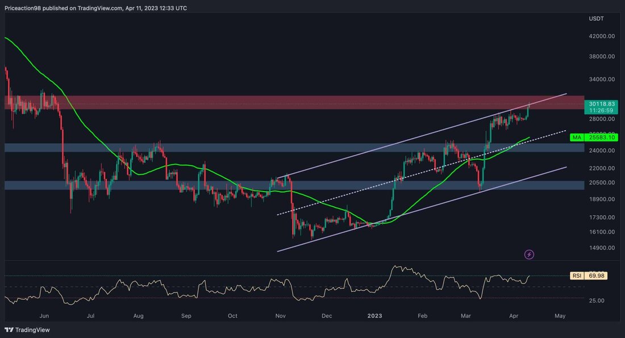Click the Jul label on time axis
This screenshot has height=338, width=625.
(90, 316)
